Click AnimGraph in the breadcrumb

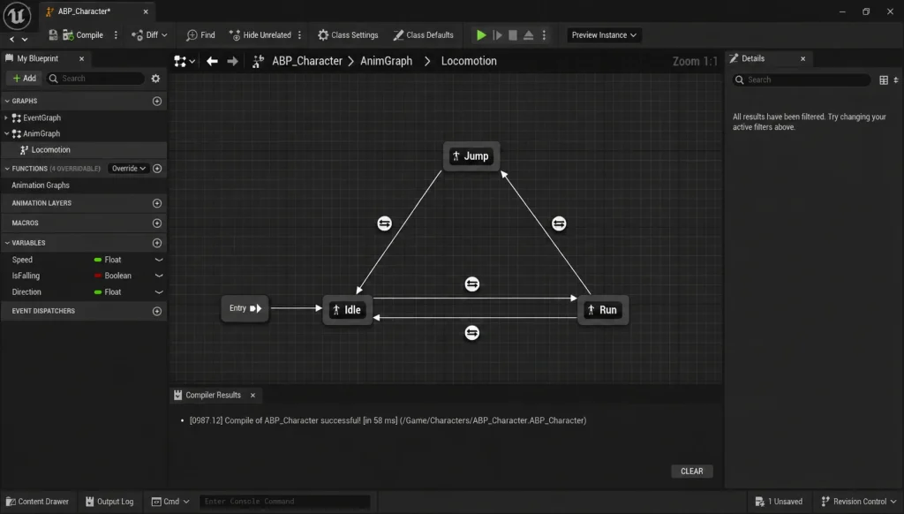pos(387,61)
